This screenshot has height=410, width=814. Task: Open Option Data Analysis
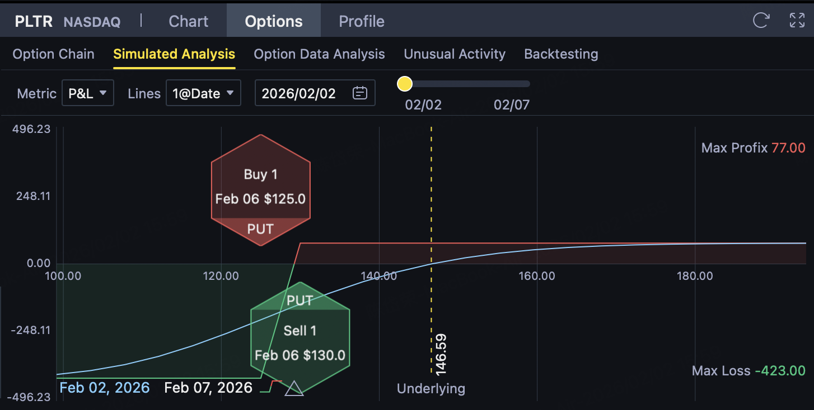click(x=319, y=54)
